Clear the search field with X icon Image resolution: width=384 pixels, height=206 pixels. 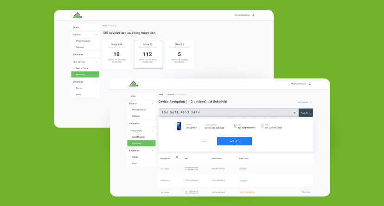tap(294, 113)
